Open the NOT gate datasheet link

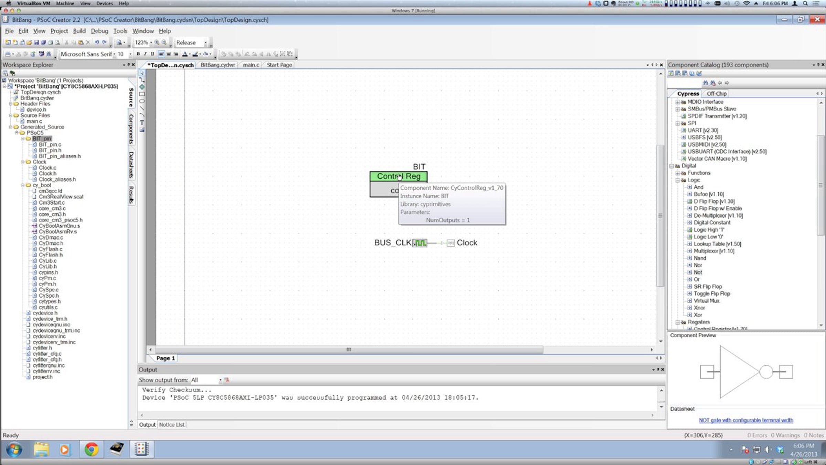click(746, 420)
